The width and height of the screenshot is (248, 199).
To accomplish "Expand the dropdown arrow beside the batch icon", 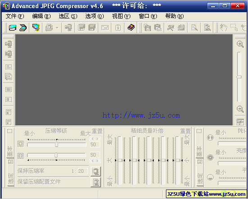I will [57, 28].
